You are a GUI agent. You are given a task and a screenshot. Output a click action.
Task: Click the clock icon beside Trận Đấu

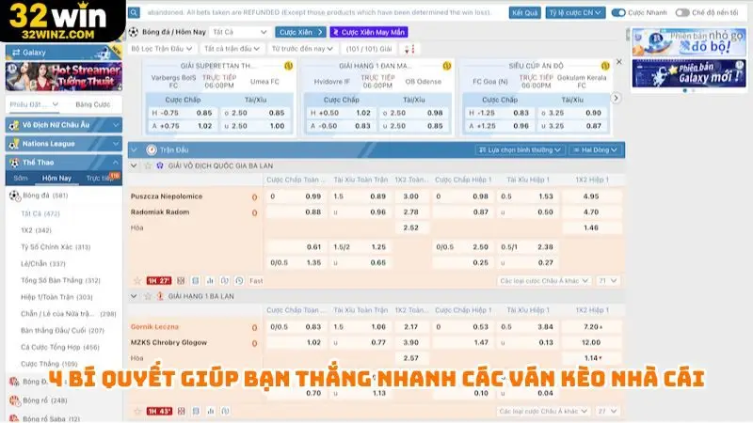pos(152,150)
